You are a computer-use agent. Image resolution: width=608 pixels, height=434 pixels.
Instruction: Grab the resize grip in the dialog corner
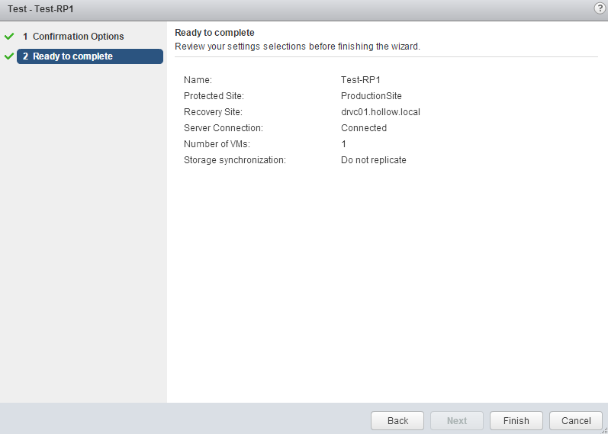[x=603, y=429]
